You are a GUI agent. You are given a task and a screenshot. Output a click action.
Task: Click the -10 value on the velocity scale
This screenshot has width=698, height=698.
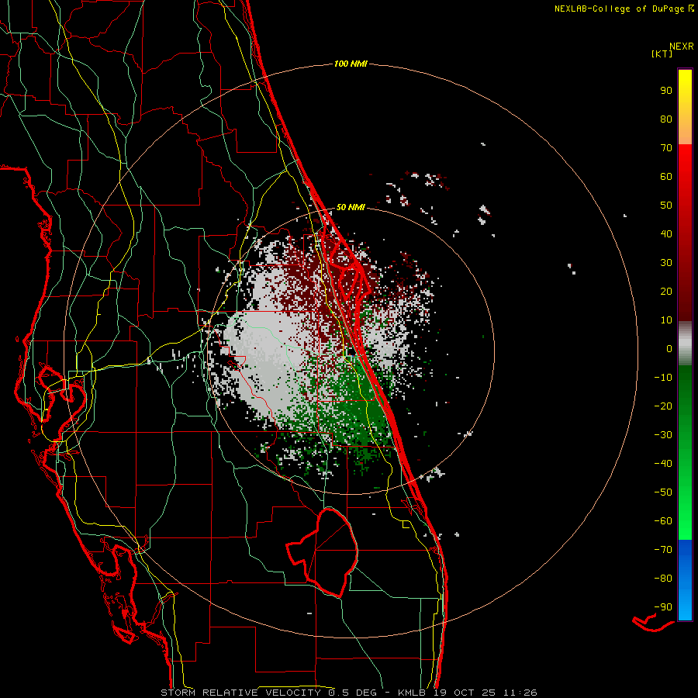point(663,378)
